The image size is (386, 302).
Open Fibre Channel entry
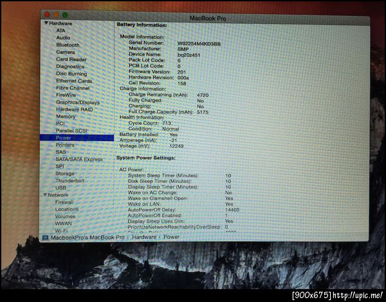(73, 88)
